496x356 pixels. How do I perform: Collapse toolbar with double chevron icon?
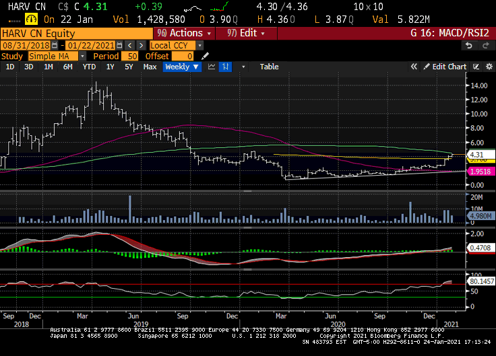click(413, 67)
